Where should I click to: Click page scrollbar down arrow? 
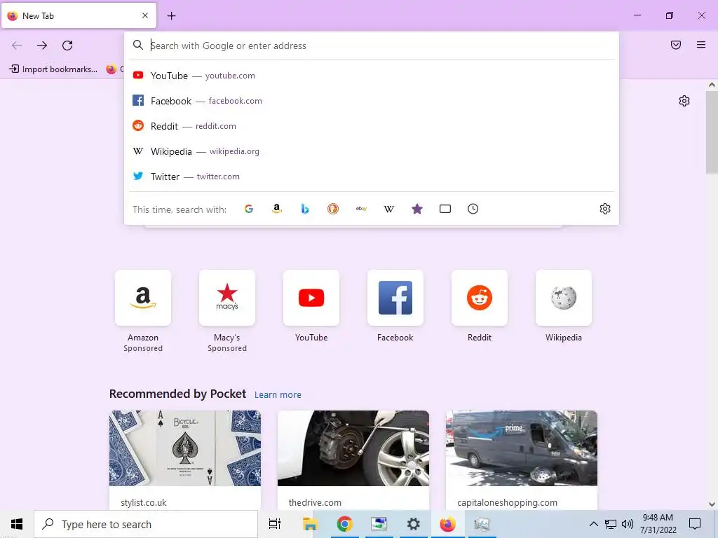[712, 504]
